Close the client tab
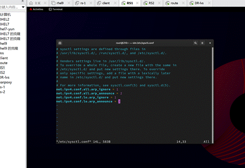The width and height of the screenshot is (245, 168). pyautogui.click(x=115, y=3)
